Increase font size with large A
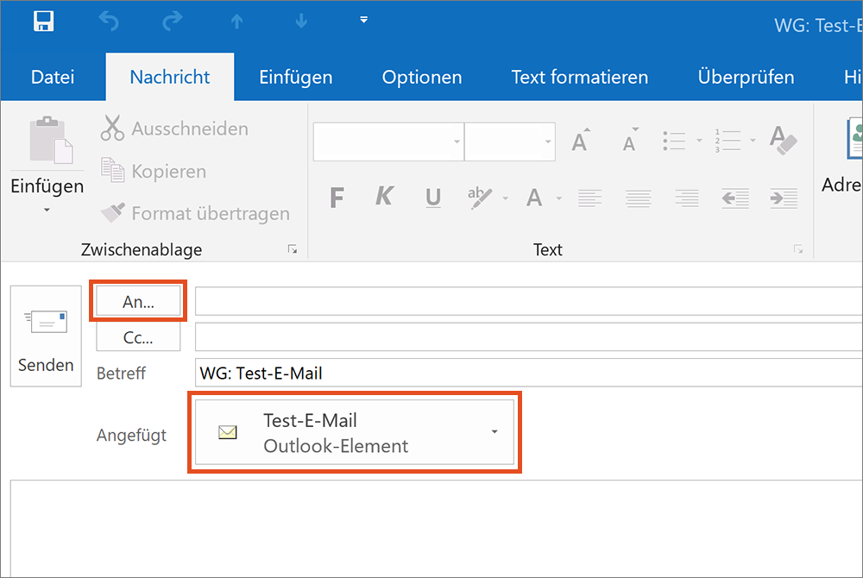The width and height of the screenshot is (863, 578). point(581,141)
